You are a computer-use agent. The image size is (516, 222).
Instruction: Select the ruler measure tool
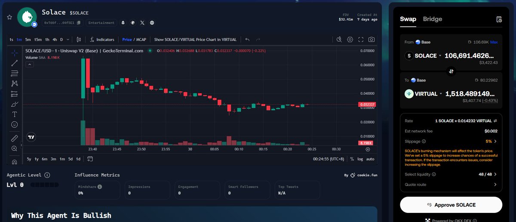[15, 138]
